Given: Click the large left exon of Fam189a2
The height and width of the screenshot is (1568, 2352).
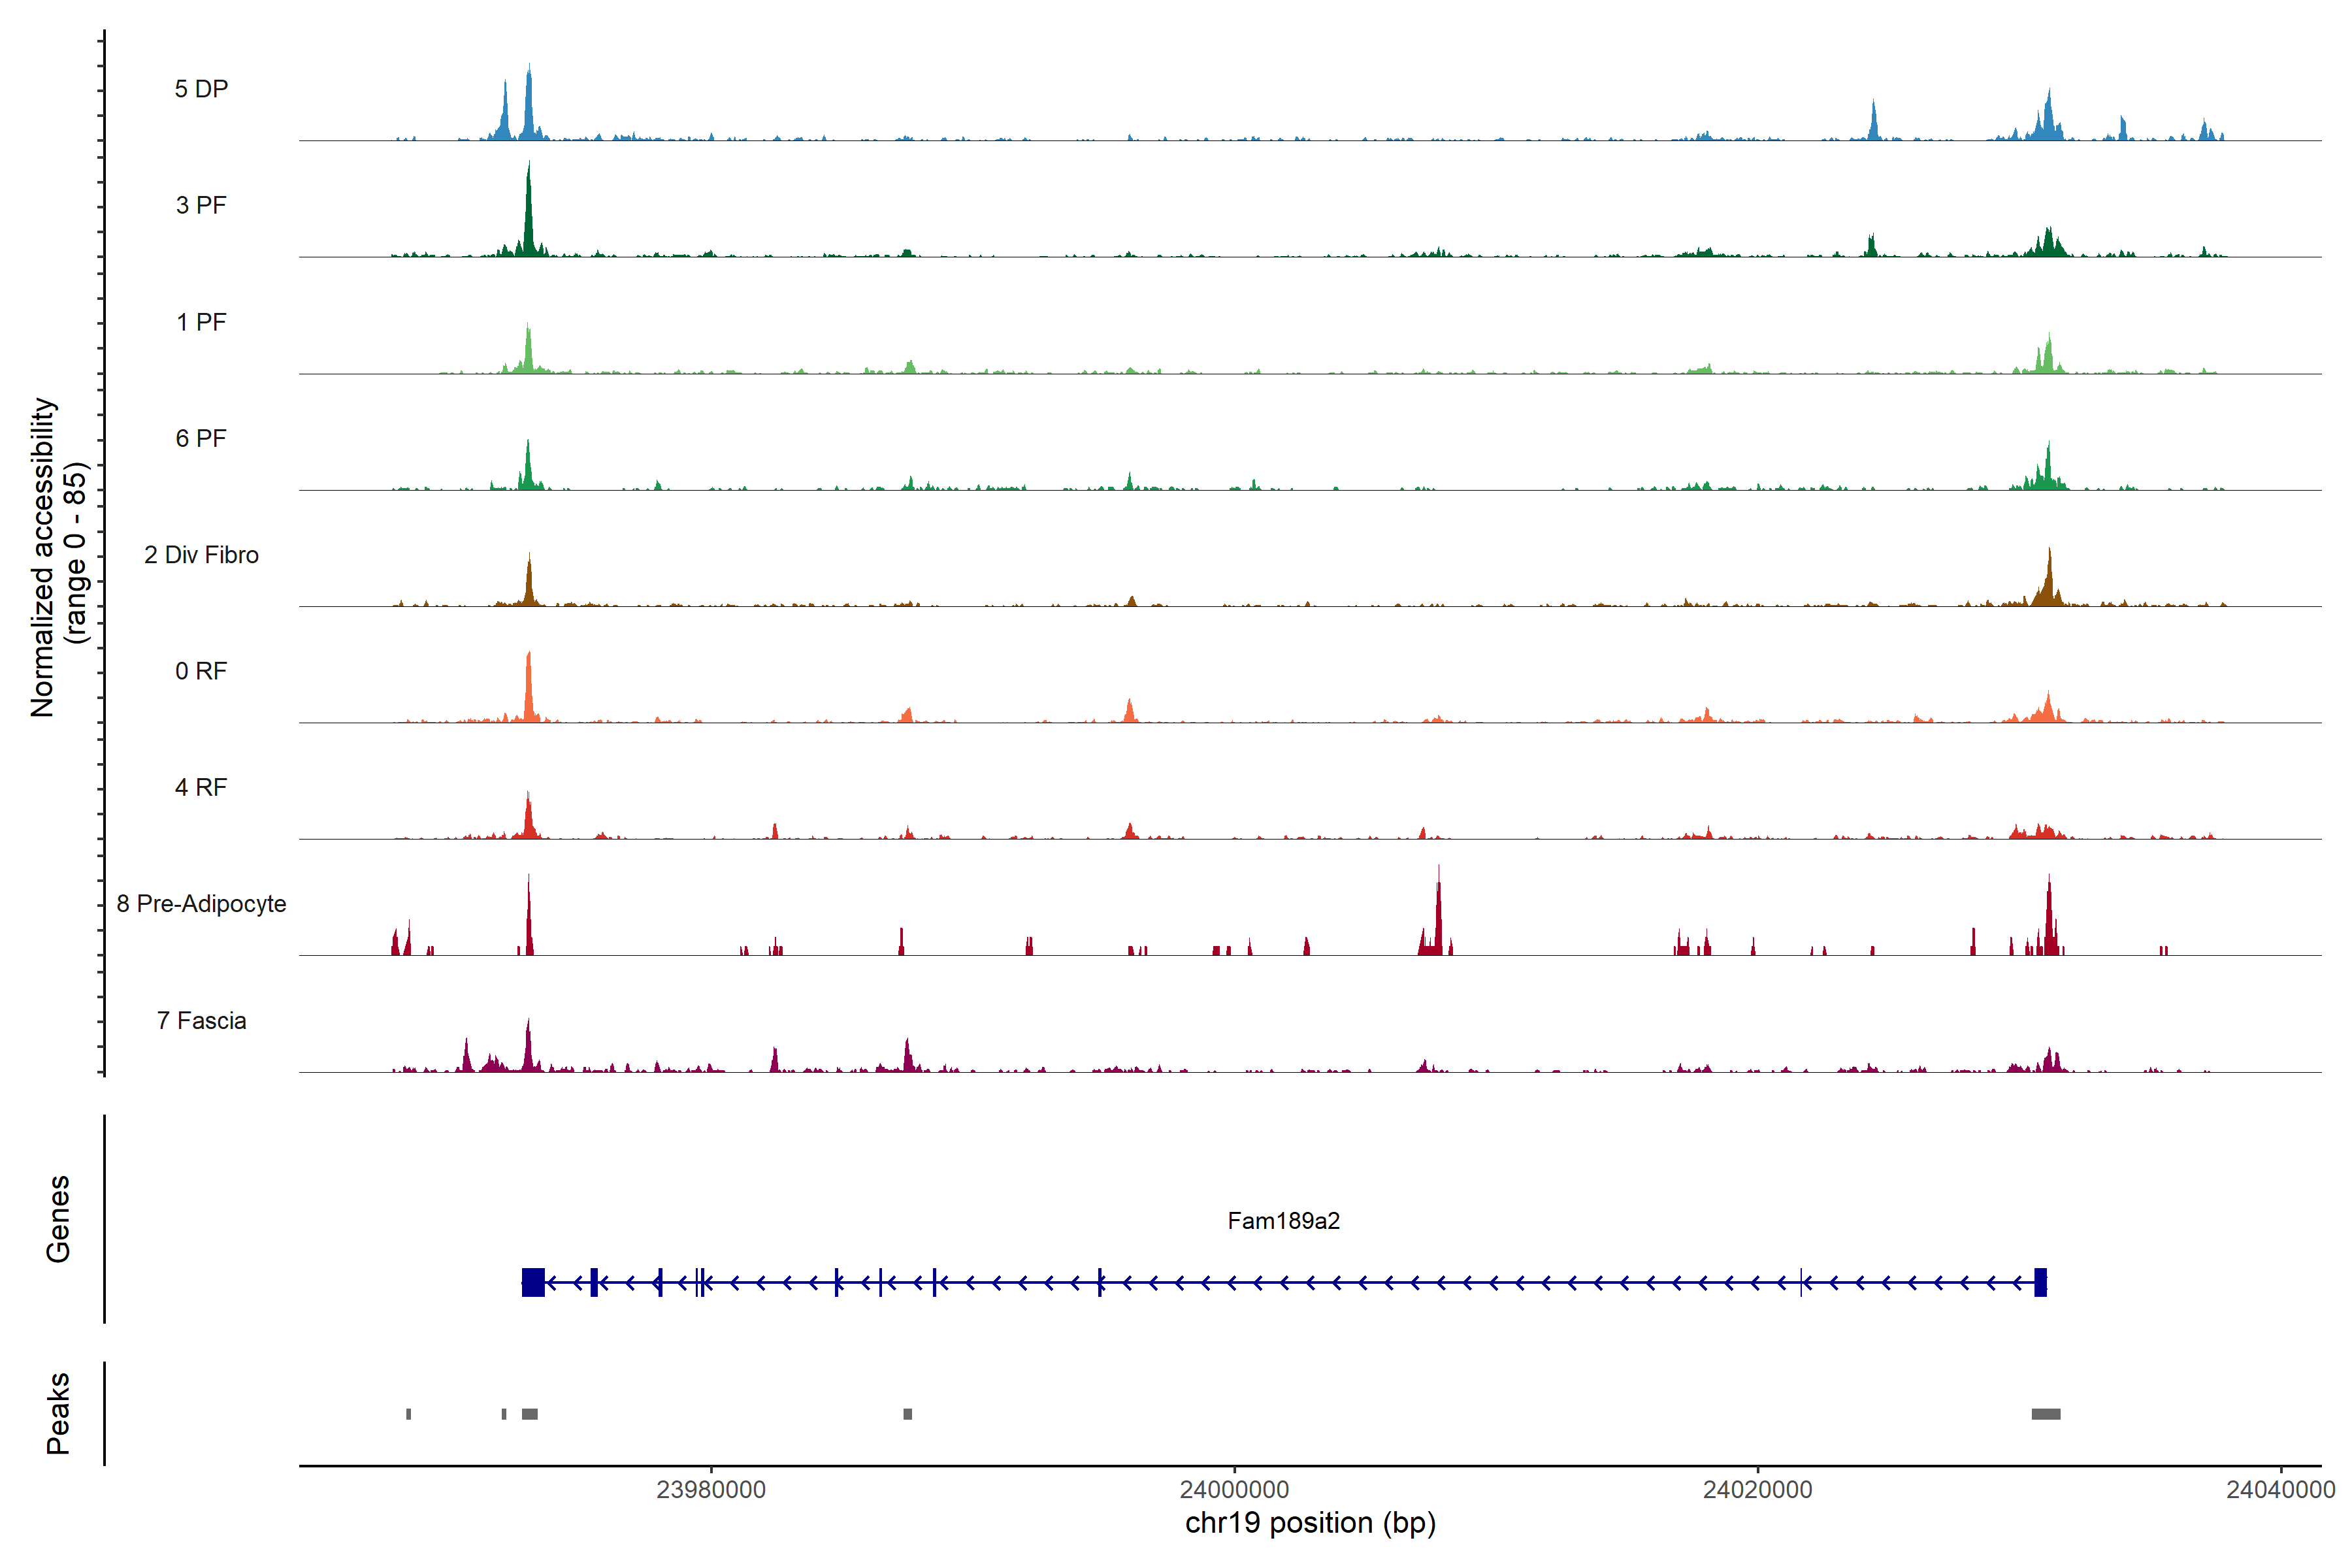Looking at the screenshot, I should (533, 1282).
